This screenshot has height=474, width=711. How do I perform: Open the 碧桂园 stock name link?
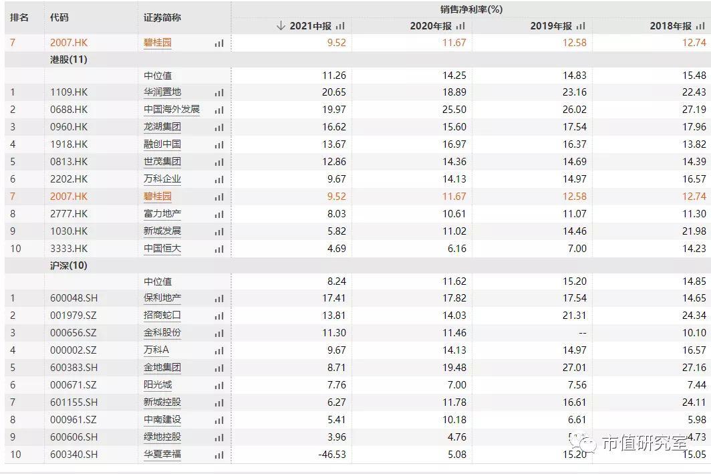tap(157, 41)
